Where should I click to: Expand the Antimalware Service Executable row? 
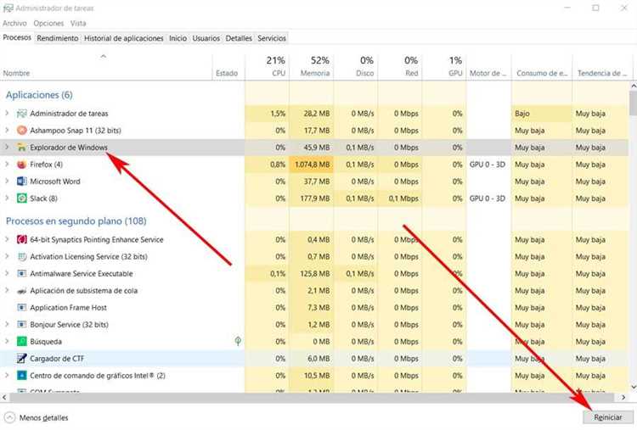7,274
